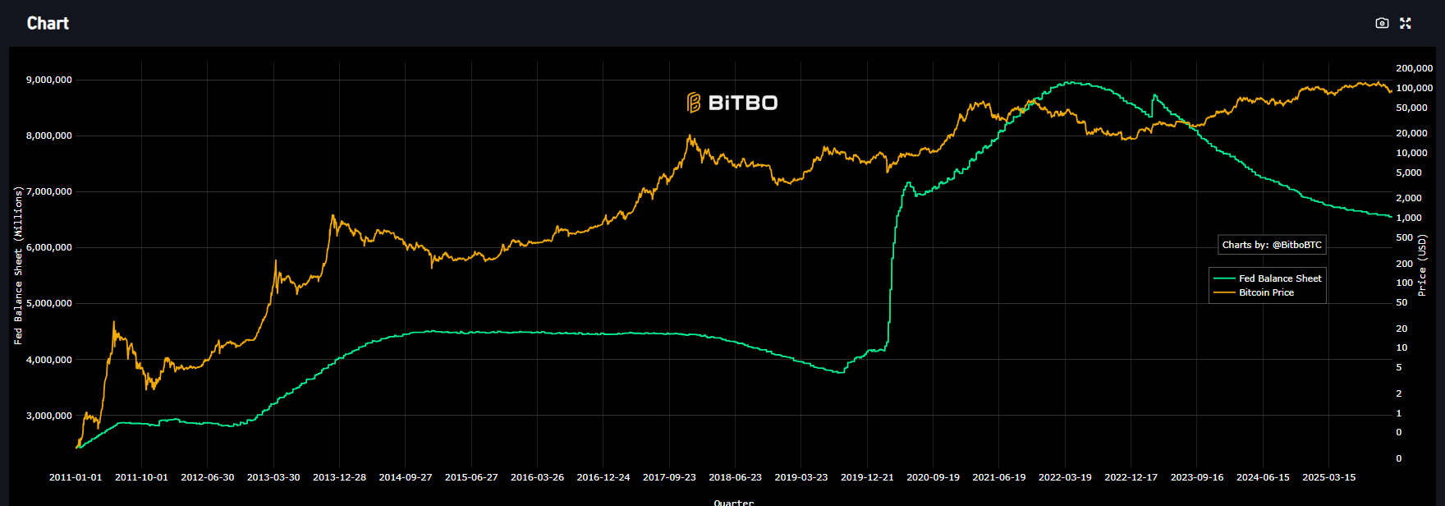The width and height of the screenshot is (1445, 506).
Task: Select the 2012-06-30 x-axis label
Action: tap(208, 477)
